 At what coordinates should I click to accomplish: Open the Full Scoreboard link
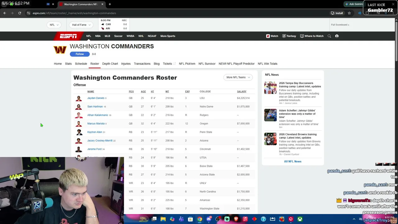(x=340, y=25)
